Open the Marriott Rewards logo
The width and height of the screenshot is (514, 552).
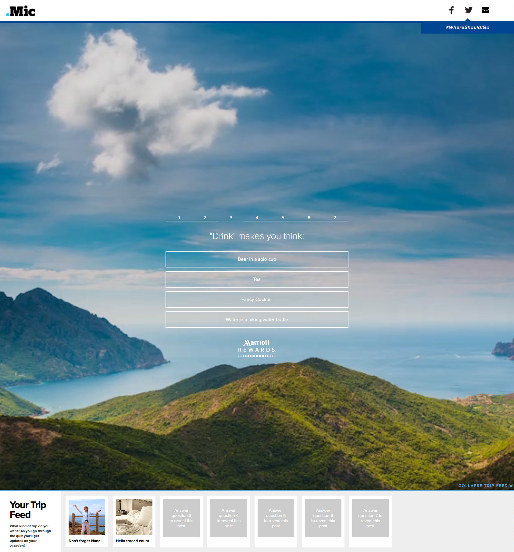pyautogui.click(x=257, y=348)
